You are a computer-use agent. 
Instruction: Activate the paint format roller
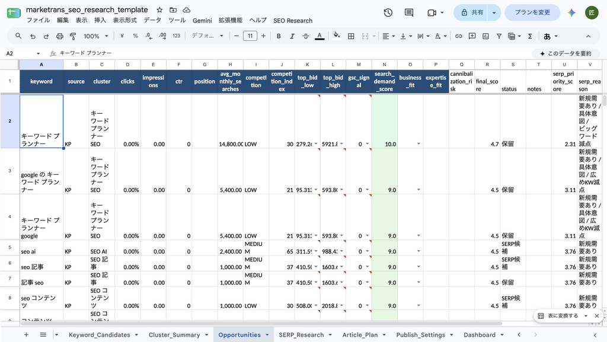73,36
